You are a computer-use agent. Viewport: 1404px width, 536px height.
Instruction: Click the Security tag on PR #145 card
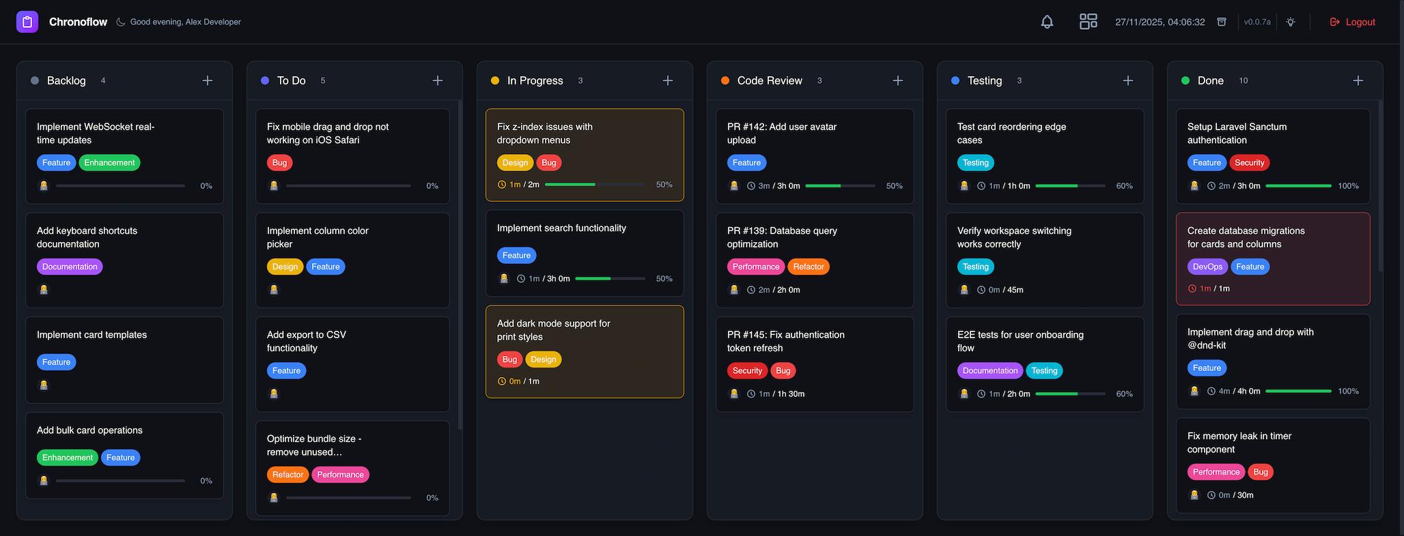(747, 371)
